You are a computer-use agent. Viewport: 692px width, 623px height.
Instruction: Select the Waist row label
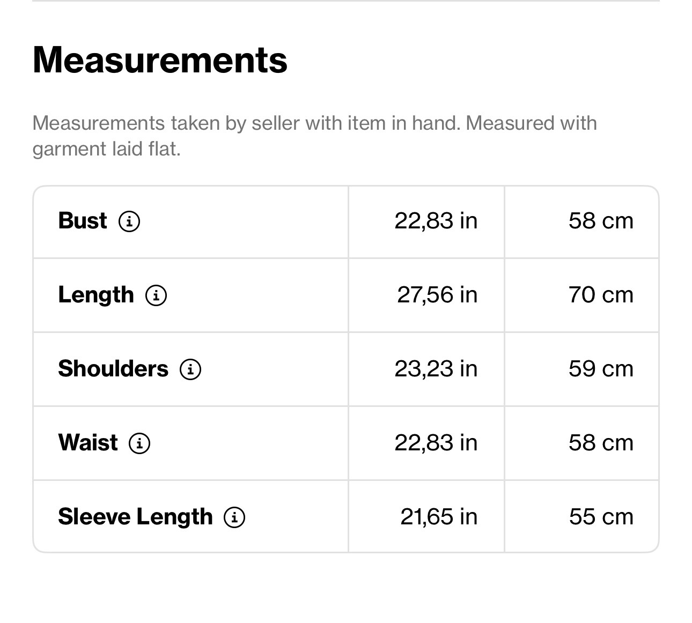pyautogui.click(x=88, y=443)
